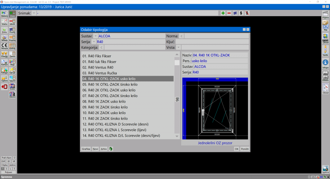Click the red exit door icon
330x179 pixels.
pos(5,87)
